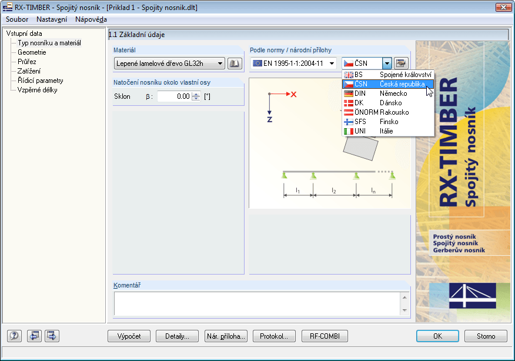Open the Detaily... dialog
This screenshot has width=515, height=361.
point(177,336)
